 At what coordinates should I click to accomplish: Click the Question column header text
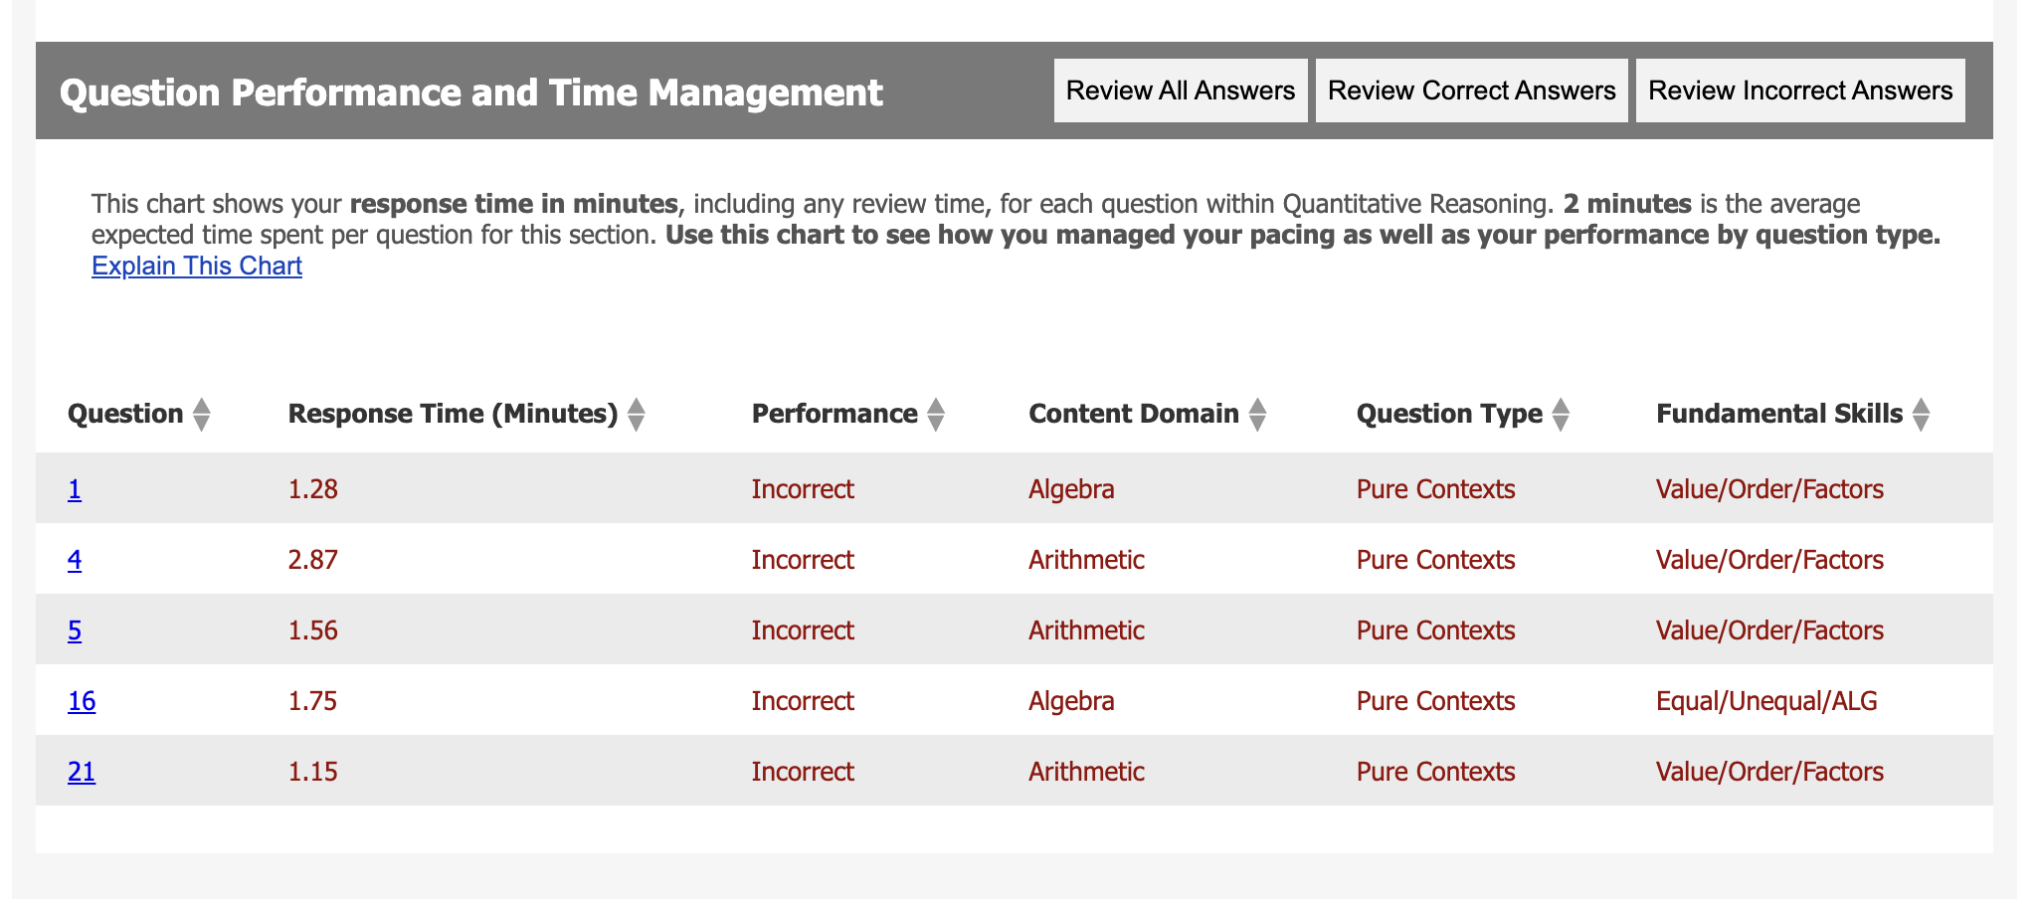pyautogui.click(x=125, y=414)
